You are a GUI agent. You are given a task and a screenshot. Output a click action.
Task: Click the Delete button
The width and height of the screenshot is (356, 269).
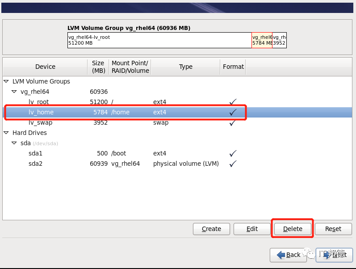coord(293,229)
